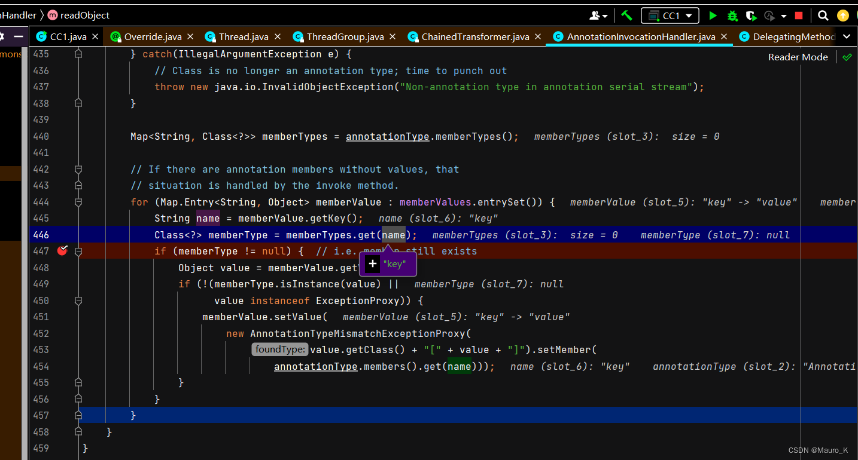The width and height of the screenshot is (858, 460).
Task: Click the highlighted name variable on line 445
Action: (208, 218)
